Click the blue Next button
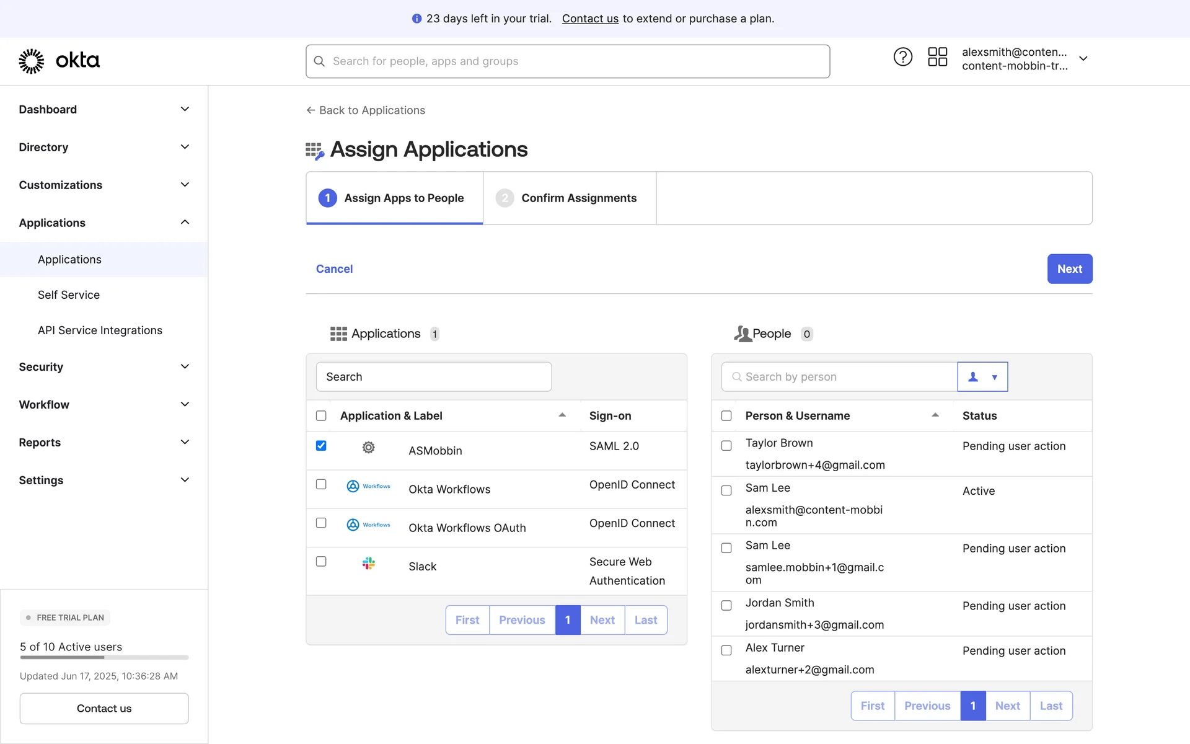The width and height of the screenshot is (1190, 744). click(x=1069, y=268)
